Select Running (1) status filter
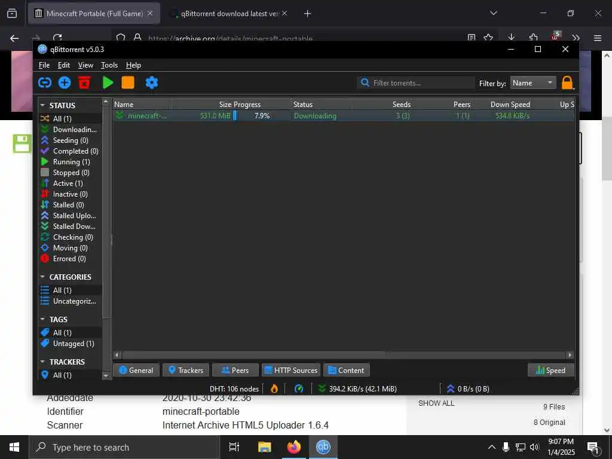The image size is (612, 459). pyautogui.click(x=70, y=162)
